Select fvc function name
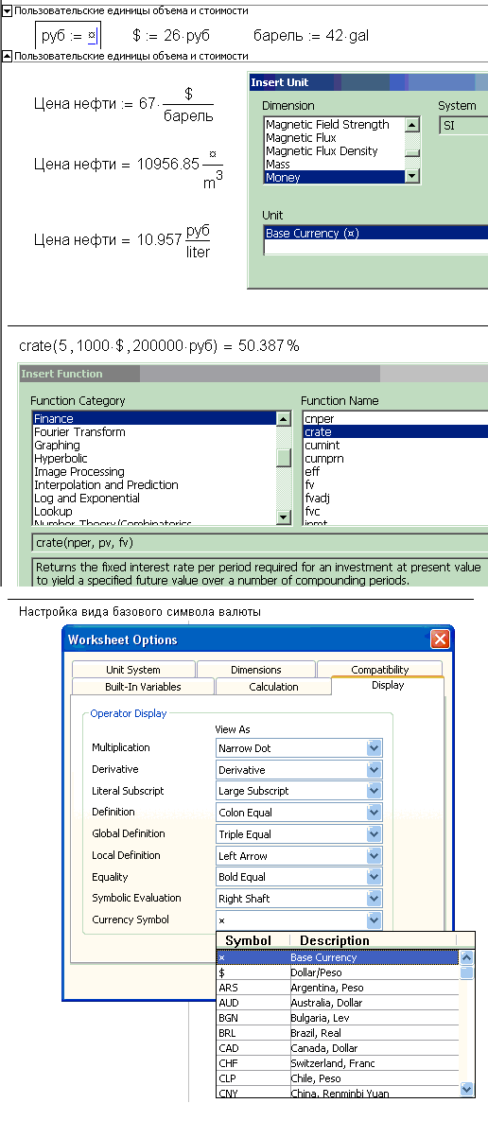Viewport: 488px width, 1121px height. coord(395,511)
